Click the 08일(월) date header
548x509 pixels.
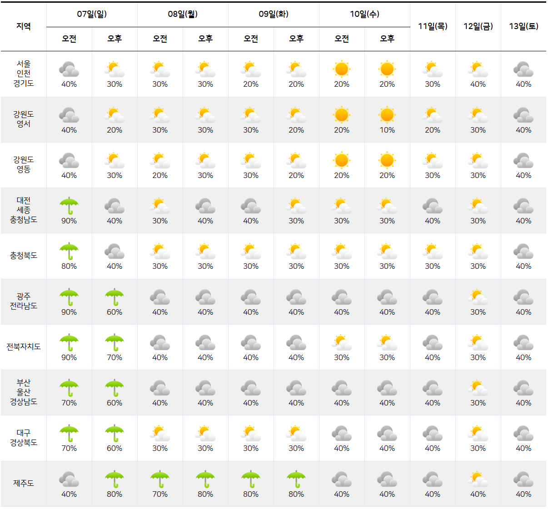click(183, 14)
